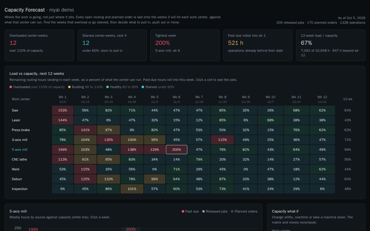Open the Press brake Wk 2 cell 141%
This screenshot has height=231, width=370.
[x=85, y=130]
